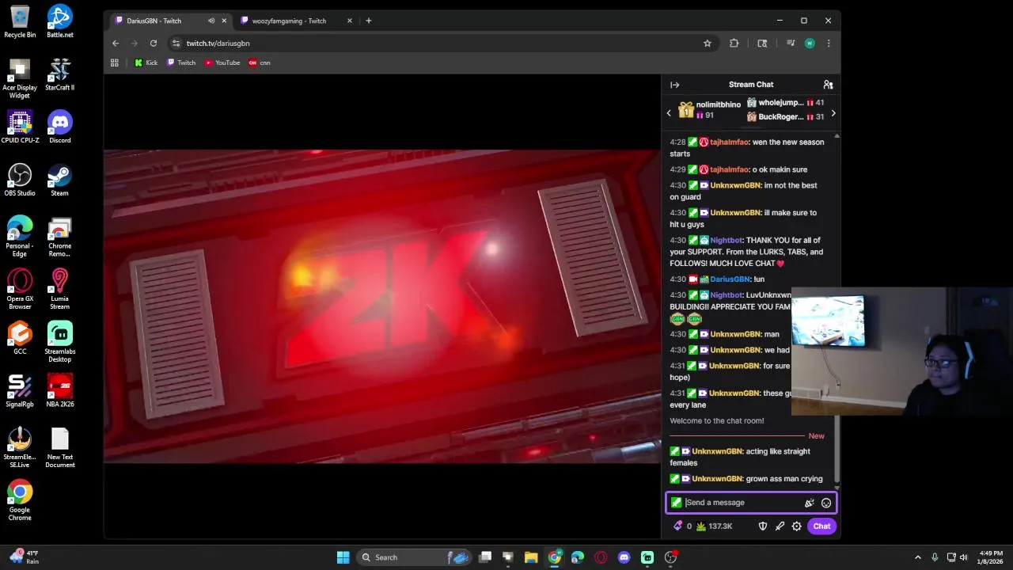Open the celebration icon in chat input
The width and height of the screenshot is (1013, 570).
click(809, 503)
